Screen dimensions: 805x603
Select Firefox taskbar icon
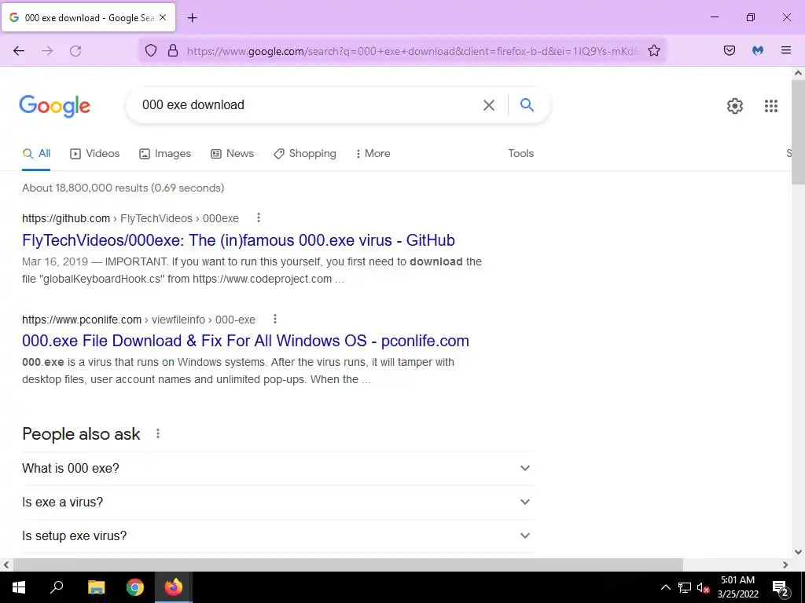coord(174,587)
